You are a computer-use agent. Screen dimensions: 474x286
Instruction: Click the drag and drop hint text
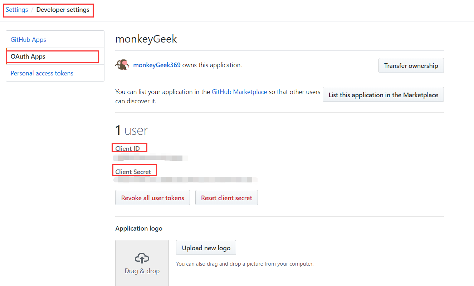(x=245, y=264)
